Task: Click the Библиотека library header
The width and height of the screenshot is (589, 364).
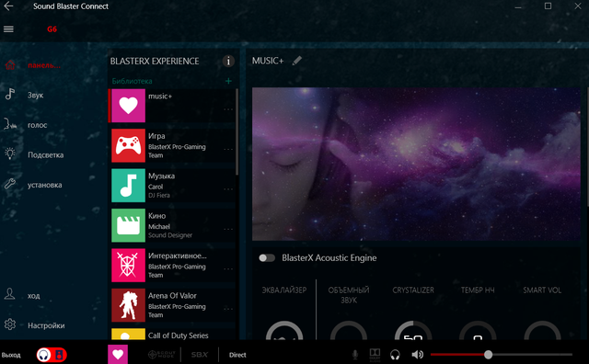Action: click(x=132, y=81)
